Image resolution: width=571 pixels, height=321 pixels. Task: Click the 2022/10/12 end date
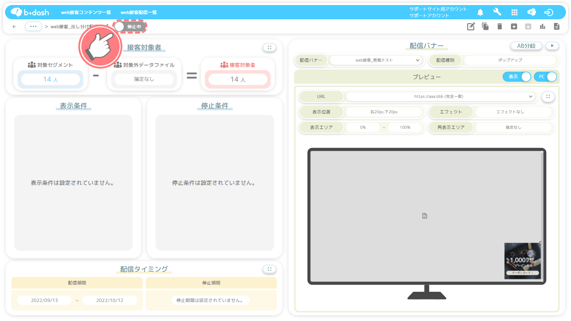pyautogui.click(x=110, y=300)
